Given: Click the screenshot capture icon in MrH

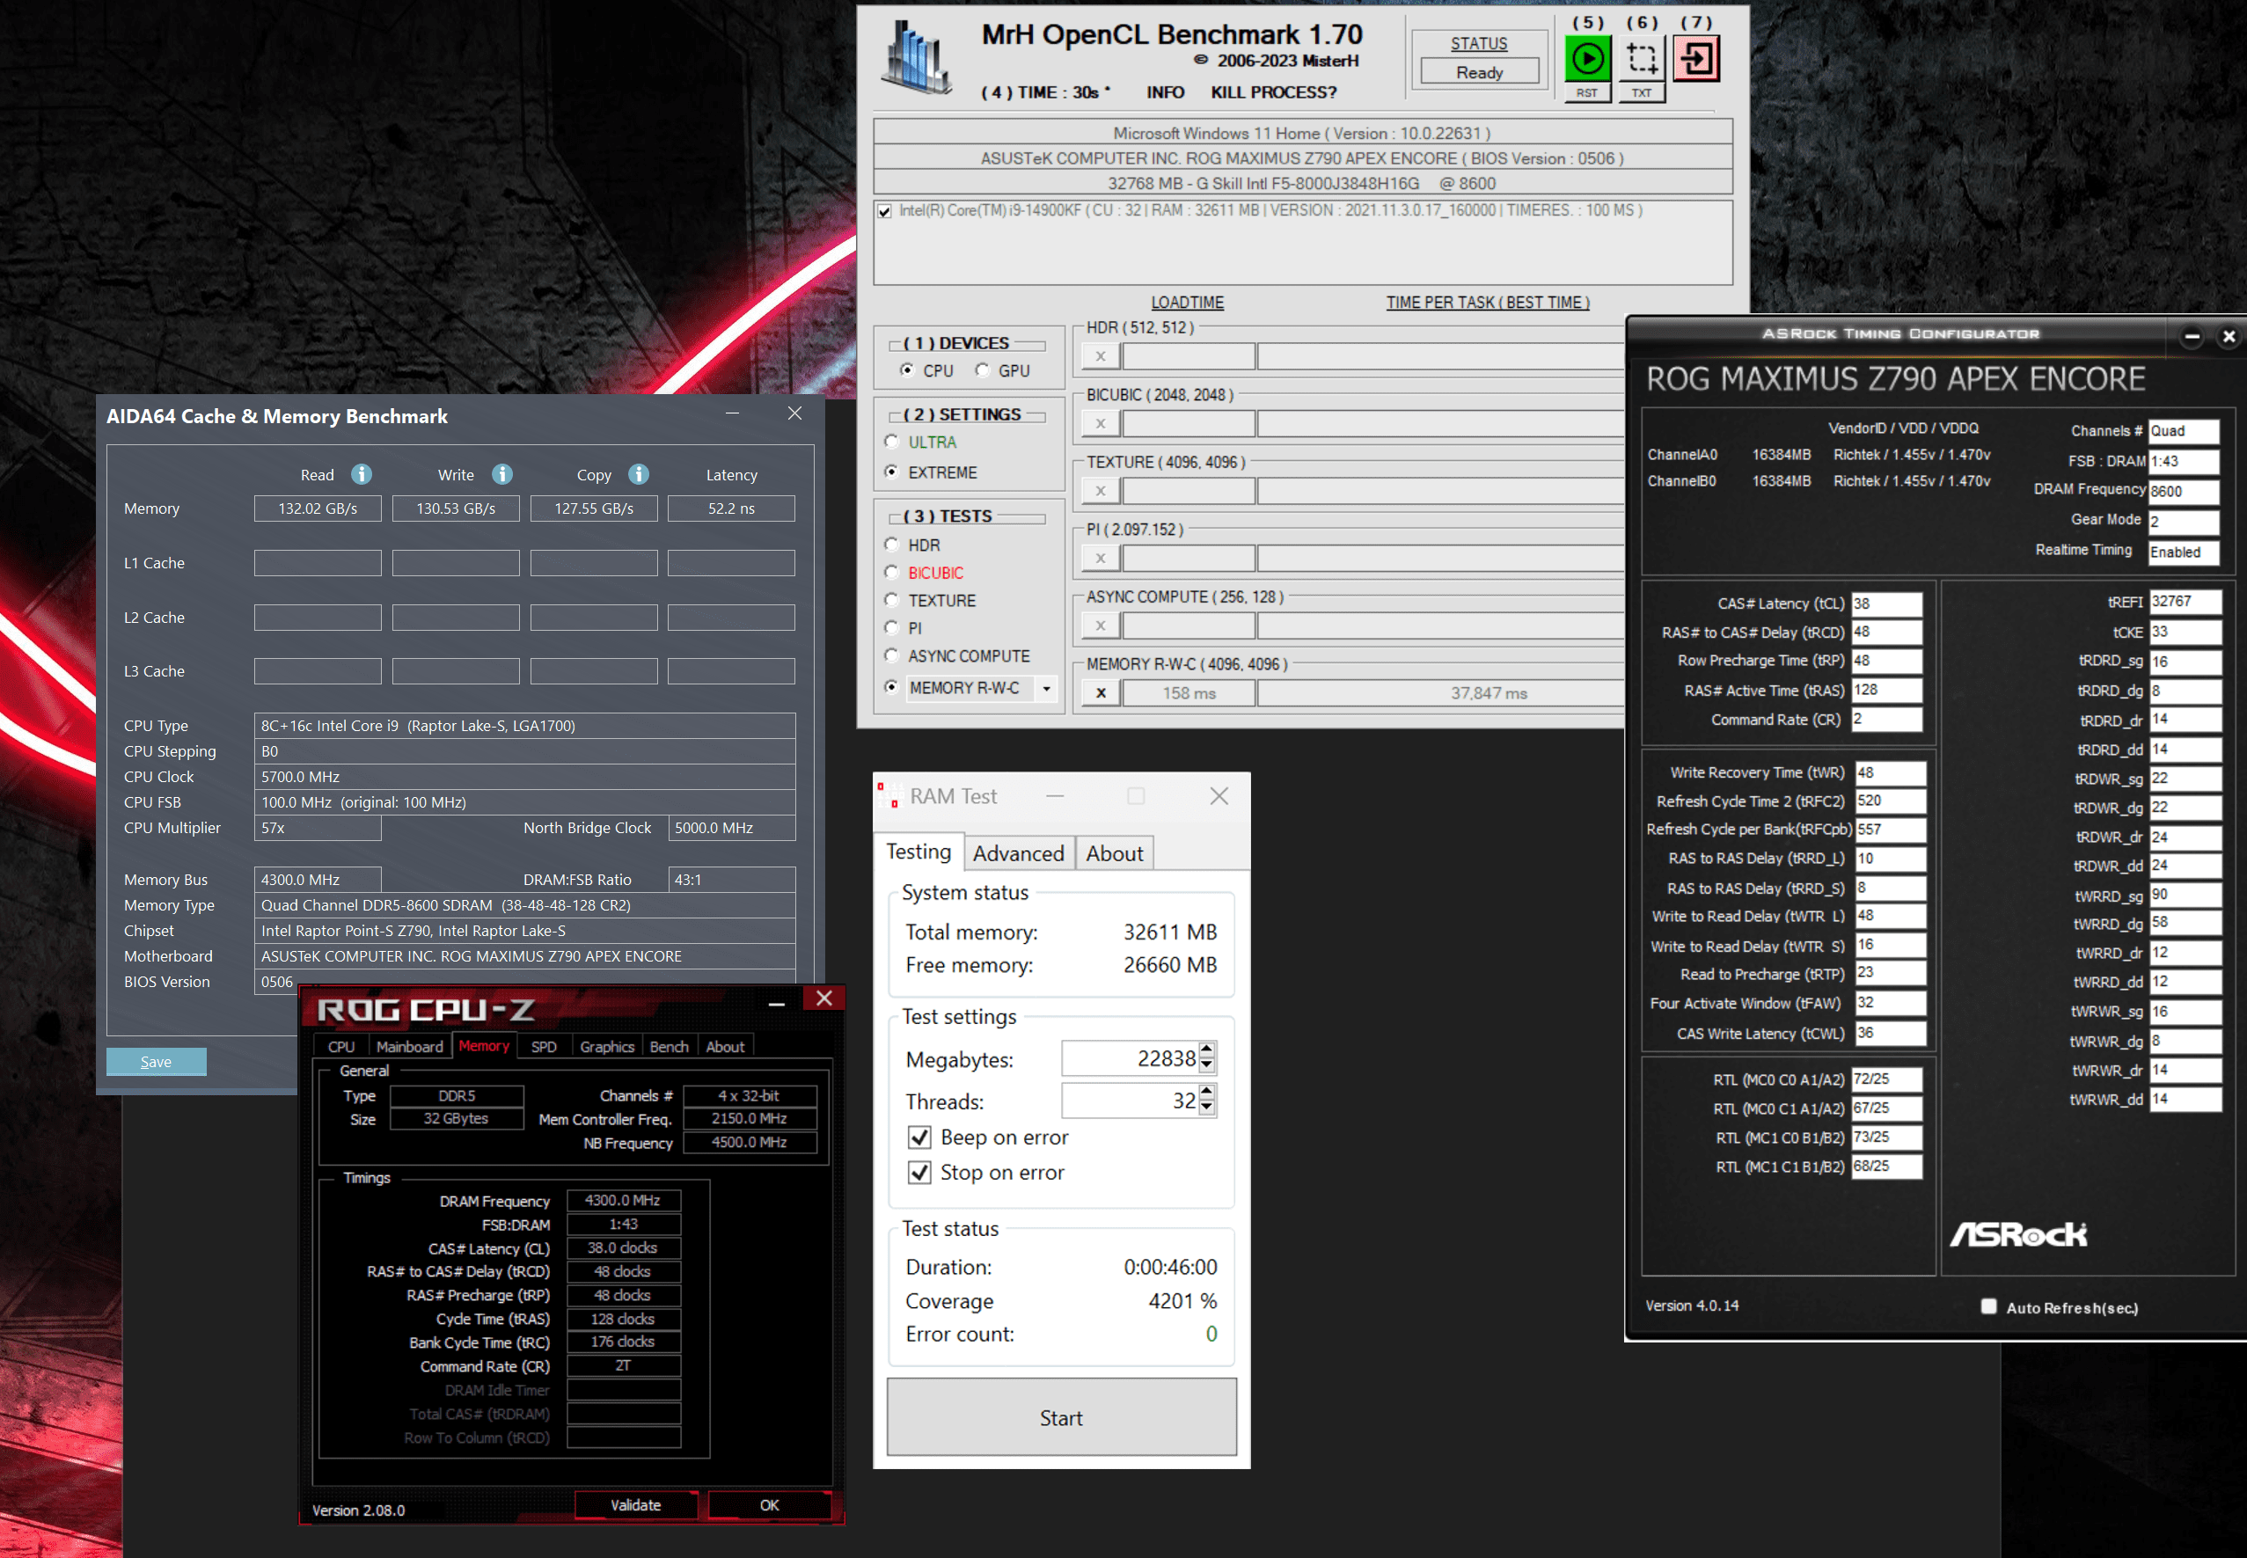Looking at the screenshot, I should [x=1642, y=59].
